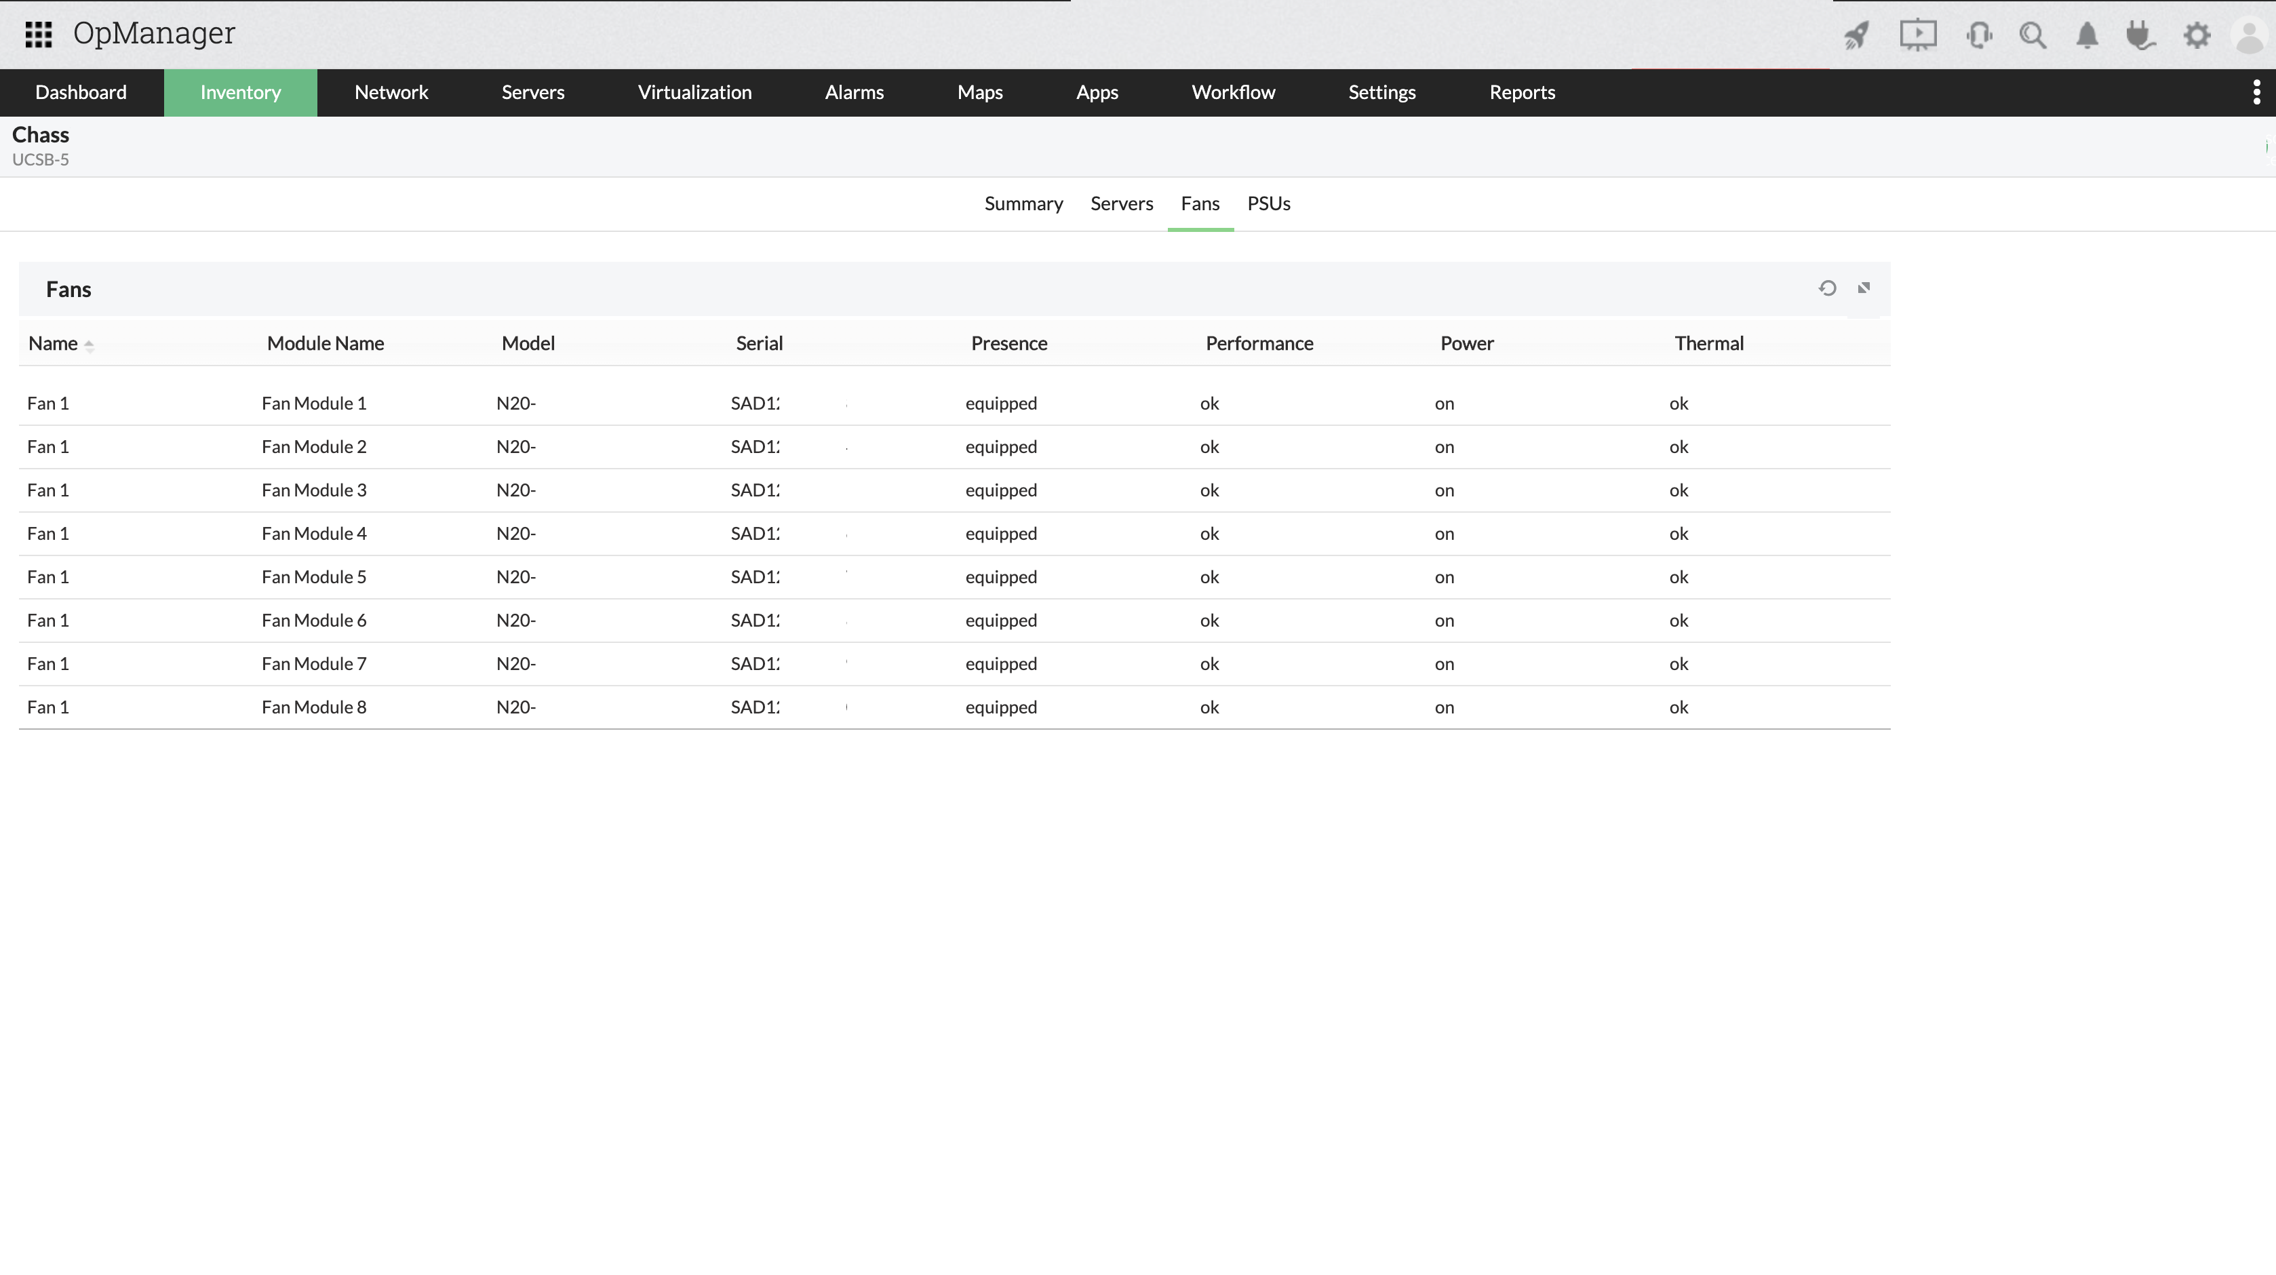Image resolution: width=2276 pixels, height=1275 pixels.
Task: Open the settings gear icon
Action: pyautogui.click(x=2197, y=35)
